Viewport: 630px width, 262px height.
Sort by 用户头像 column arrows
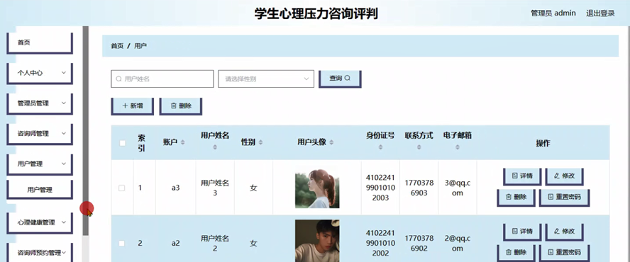coord(331,142)
